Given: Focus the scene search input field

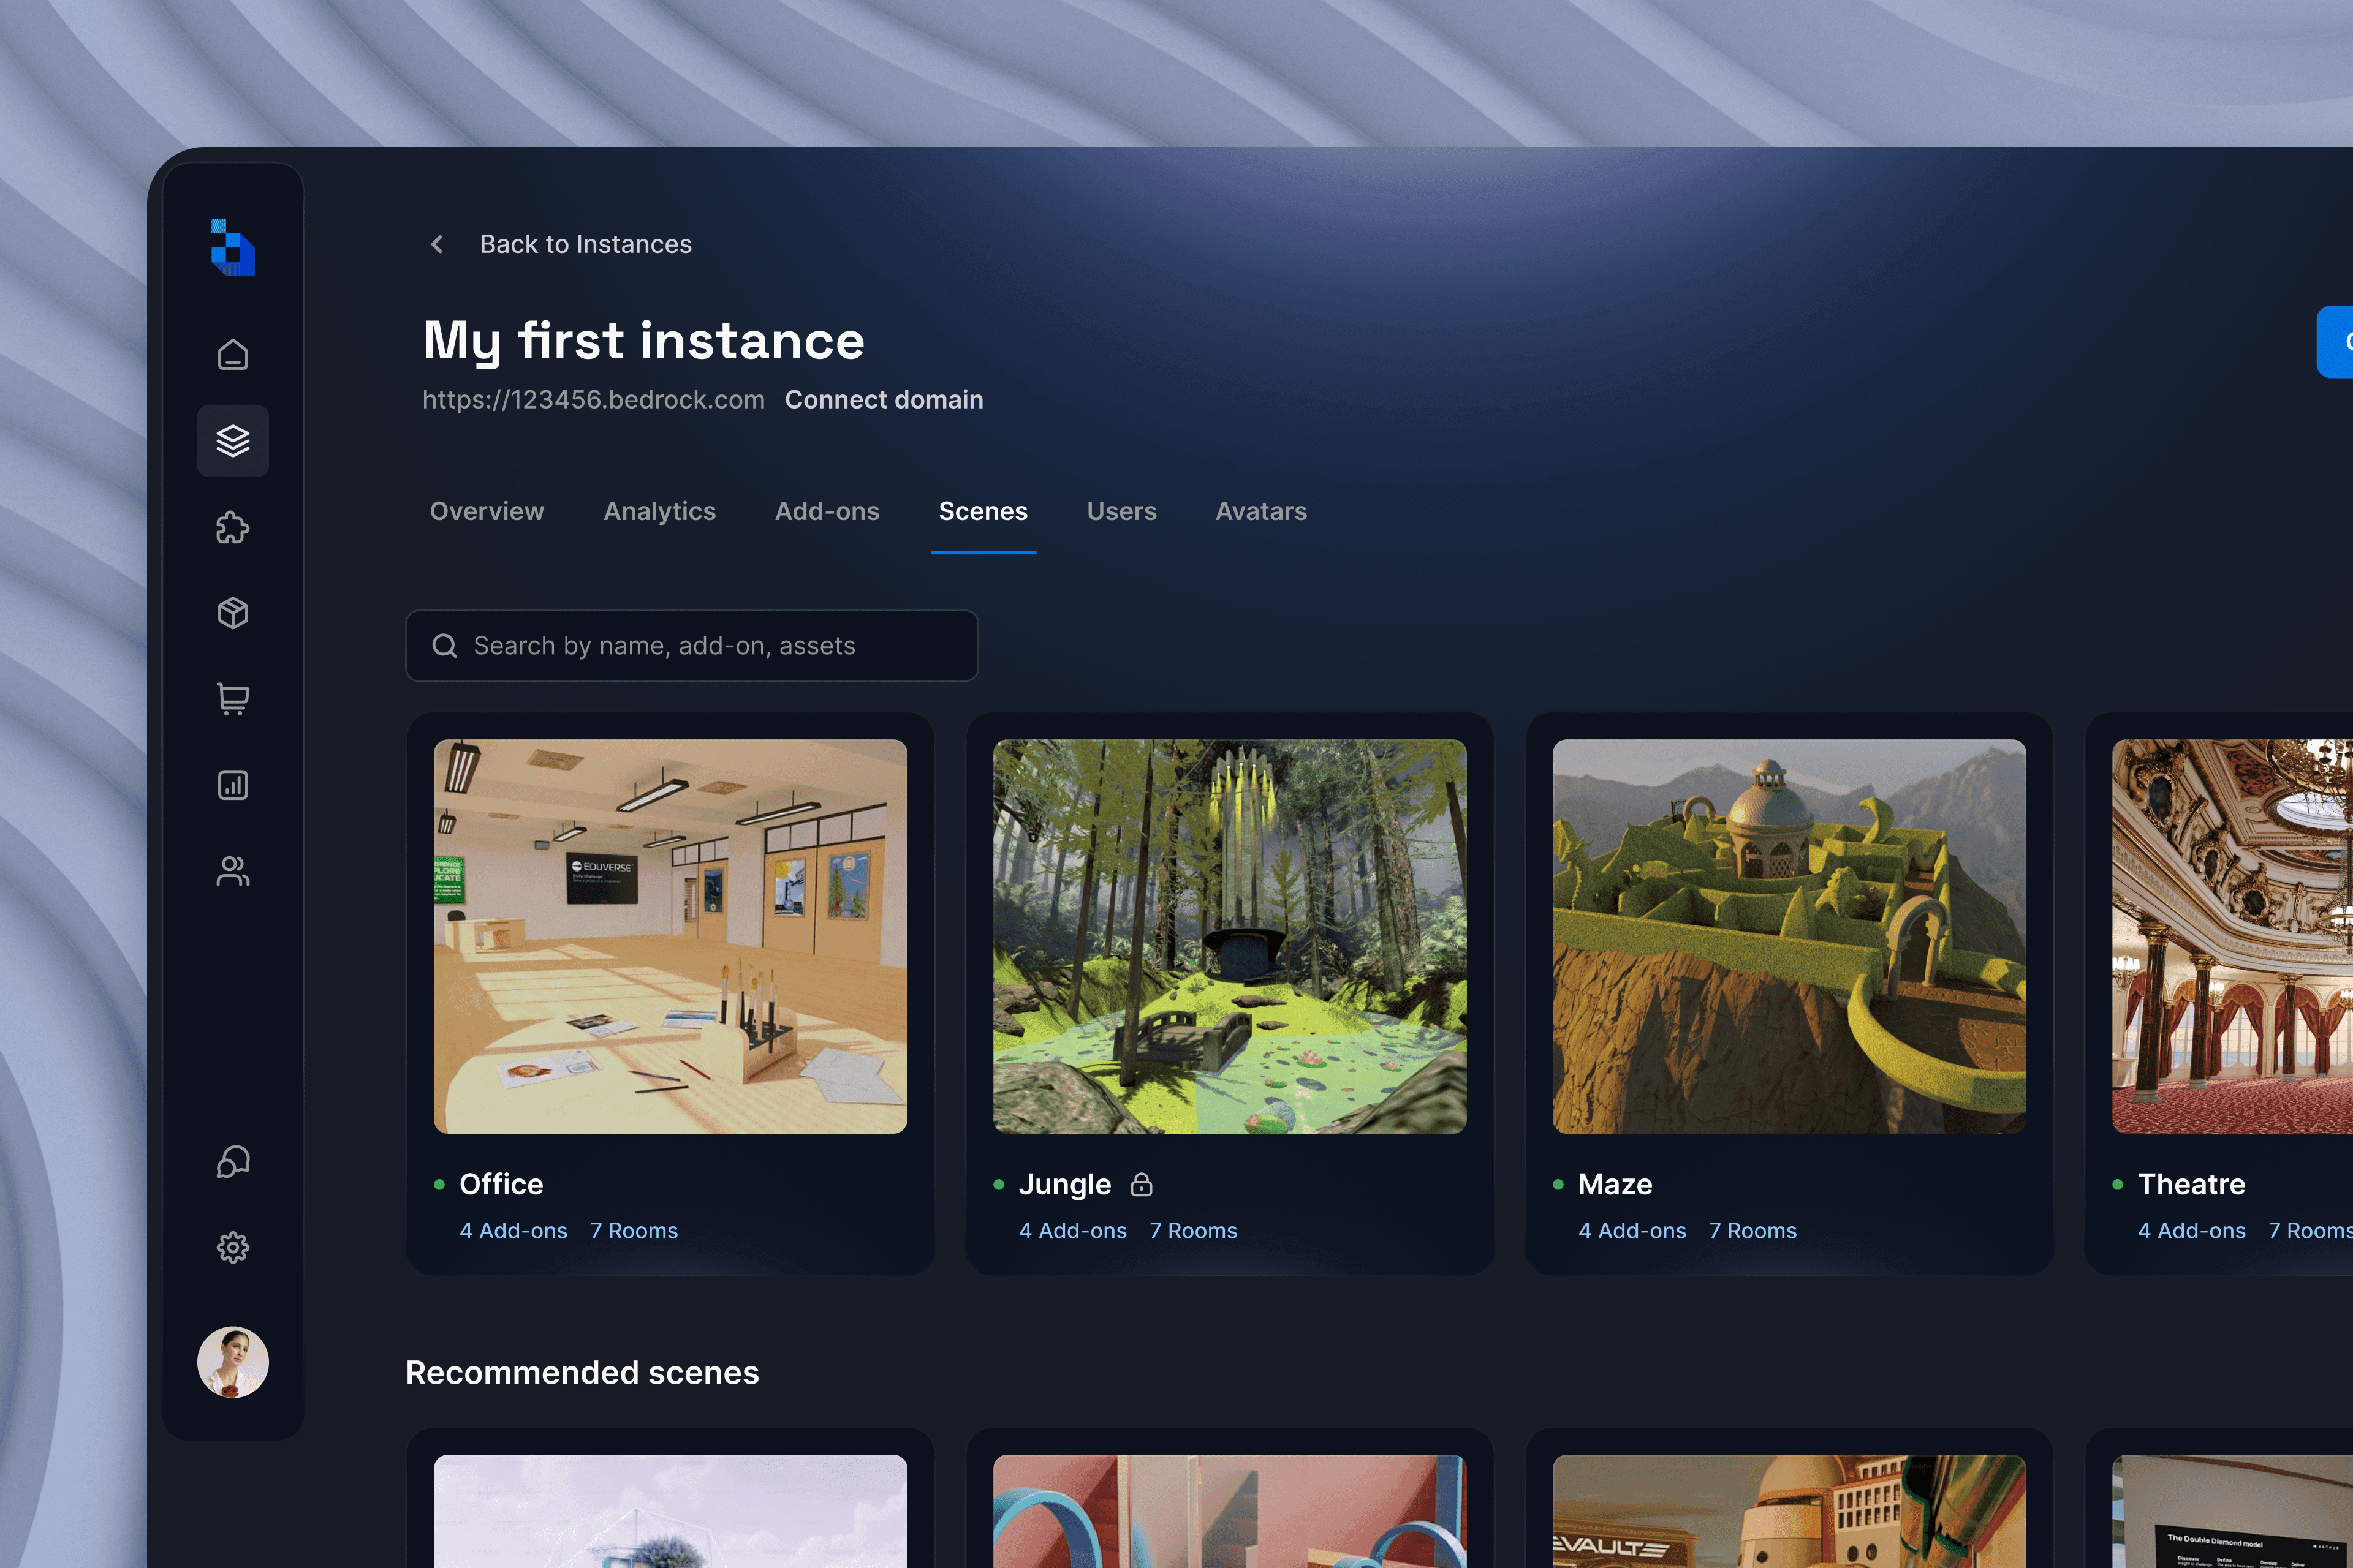Looking at the screenshot, I should [691, 646].
